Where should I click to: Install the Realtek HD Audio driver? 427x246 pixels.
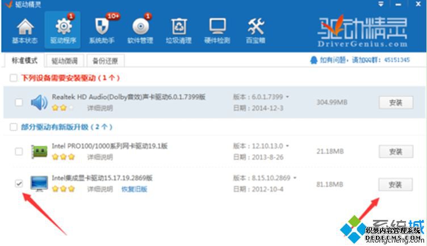[396, 103]
